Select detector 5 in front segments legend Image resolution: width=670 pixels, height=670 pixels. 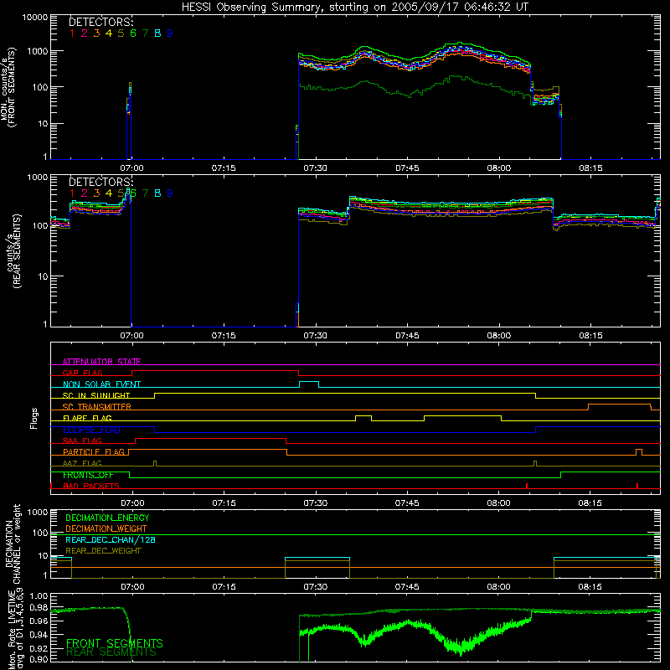click(x=121, y=33)
